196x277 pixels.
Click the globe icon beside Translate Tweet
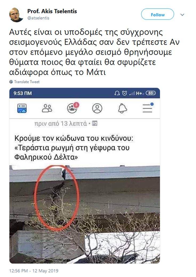pyautogui.click(x=11, y=82)
